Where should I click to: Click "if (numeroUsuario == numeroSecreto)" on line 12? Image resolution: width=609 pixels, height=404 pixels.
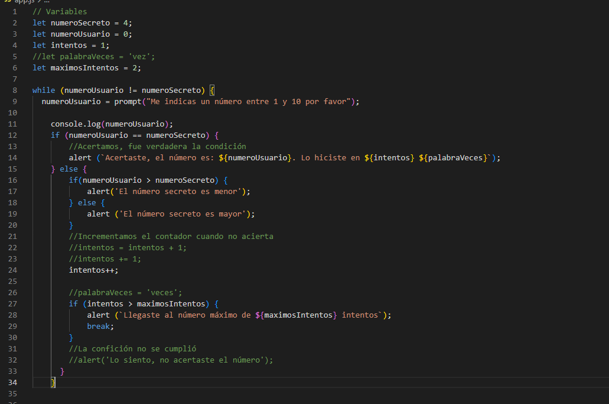(x=130, y=135)
